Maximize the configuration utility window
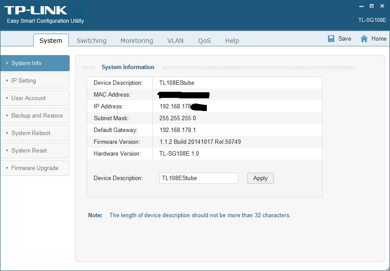The height and width of the screenshot is (271, 390). tap(372, 6)
